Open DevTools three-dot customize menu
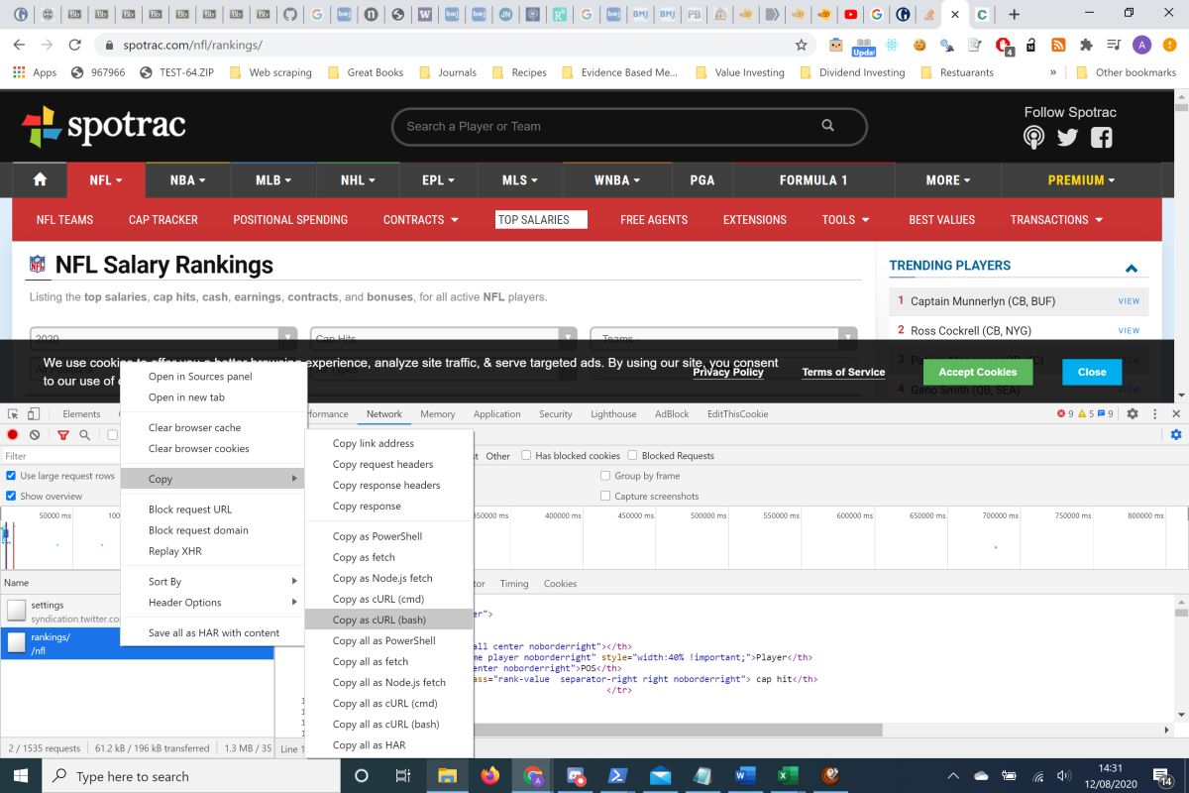 tap(1154, 413)
